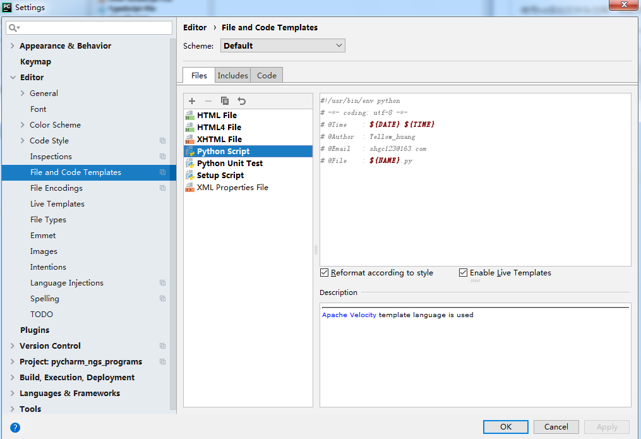Click the OK button
Image resolution: width=641 pixels, height=439 pixels.
[506, 427]
